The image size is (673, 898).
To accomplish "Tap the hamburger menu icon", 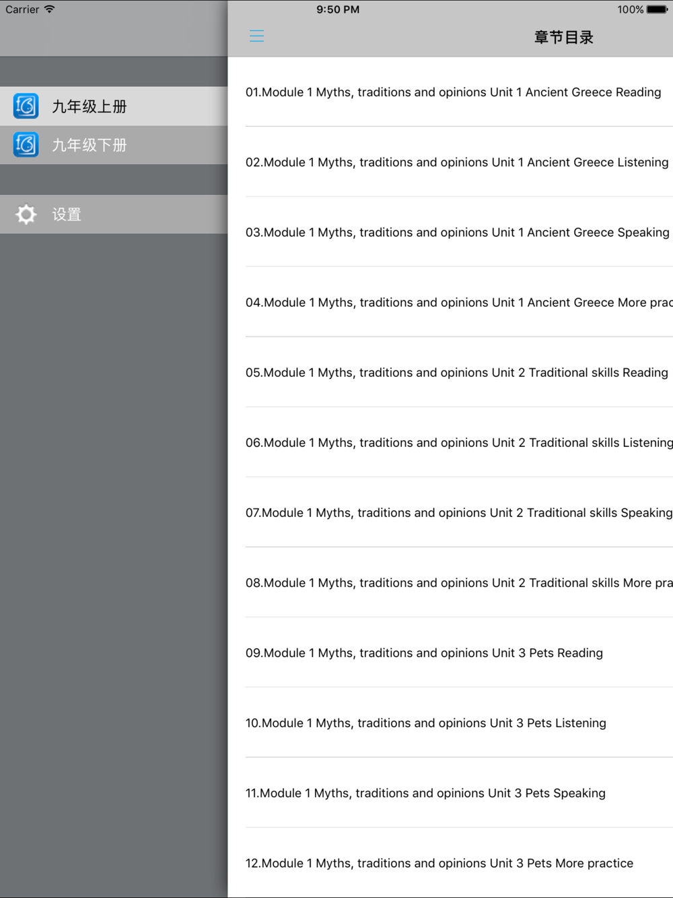I will [256, 36].
